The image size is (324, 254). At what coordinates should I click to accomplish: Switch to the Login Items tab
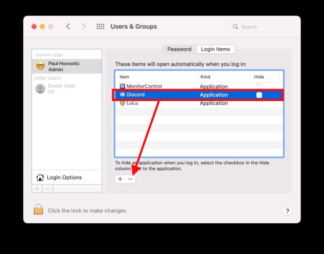point(216,49)
